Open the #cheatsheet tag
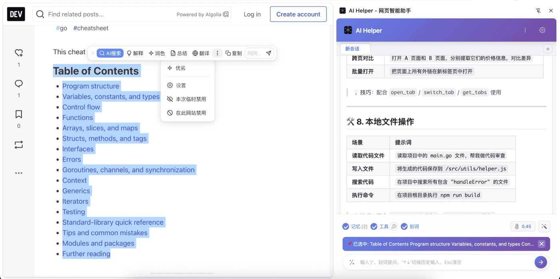Image resolution: width=560 pixels, height=279 pixels. 91,28
